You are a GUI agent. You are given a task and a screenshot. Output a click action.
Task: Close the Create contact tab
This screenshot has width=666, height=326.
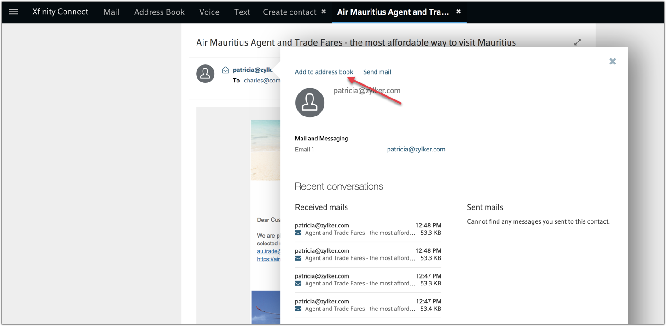324,12
